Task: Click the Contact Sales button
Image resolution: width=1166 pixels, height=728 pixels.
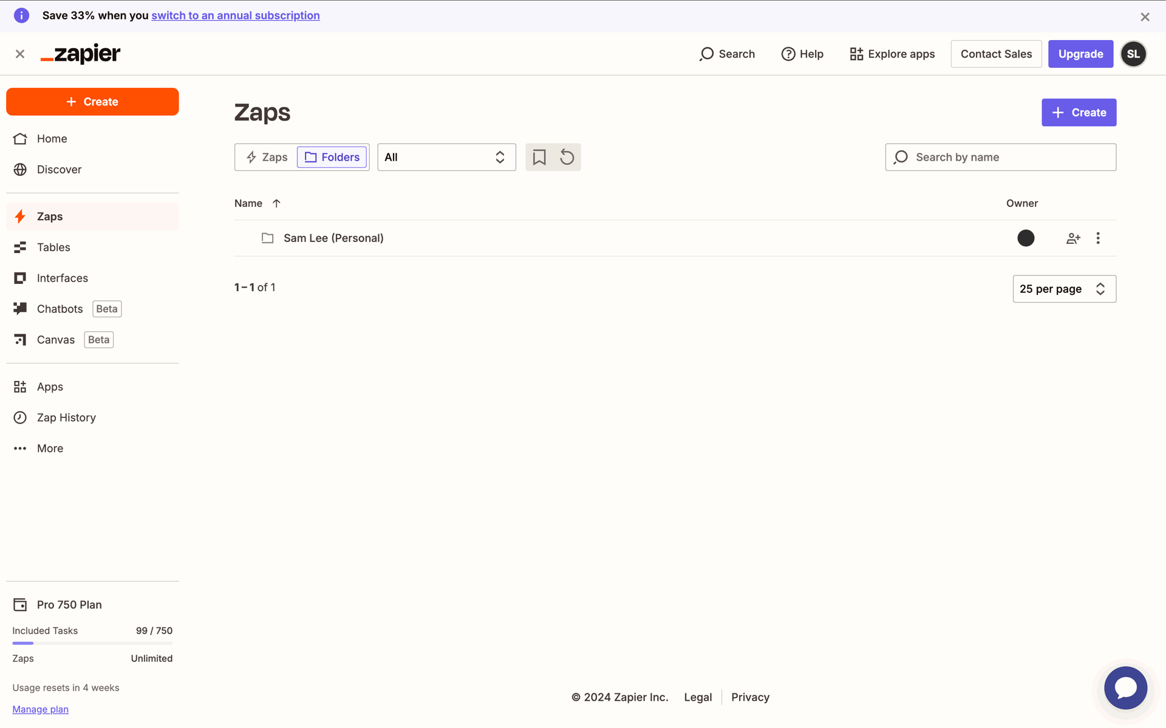Action: point(996,54)
